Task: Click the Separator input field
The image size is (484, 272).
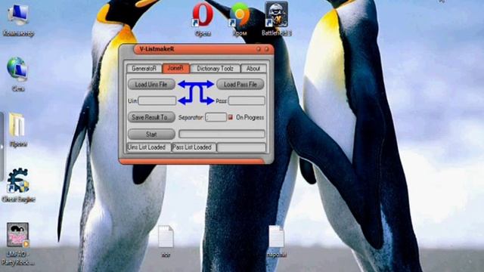Action: 216,117
